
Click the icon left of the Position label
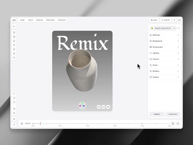pos(151,77)
